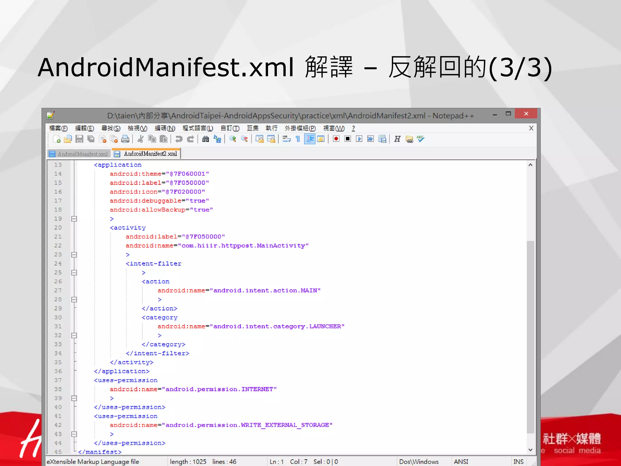This screenshot has width=621, height=466.
Task: Click the User Defined Language icon
Action: [321, 139]
